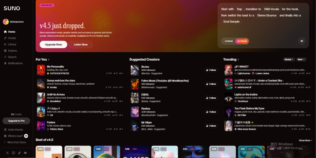Select the Stereo Bounce prompt tag
The image size is (316, 158).
267,15
